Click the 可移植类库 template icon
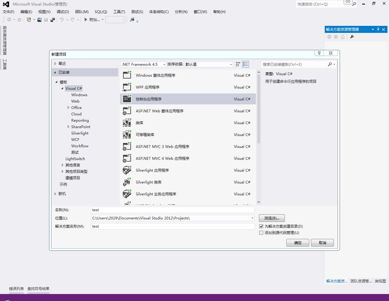This screenshot has width=389, height=301. (127, 135)
